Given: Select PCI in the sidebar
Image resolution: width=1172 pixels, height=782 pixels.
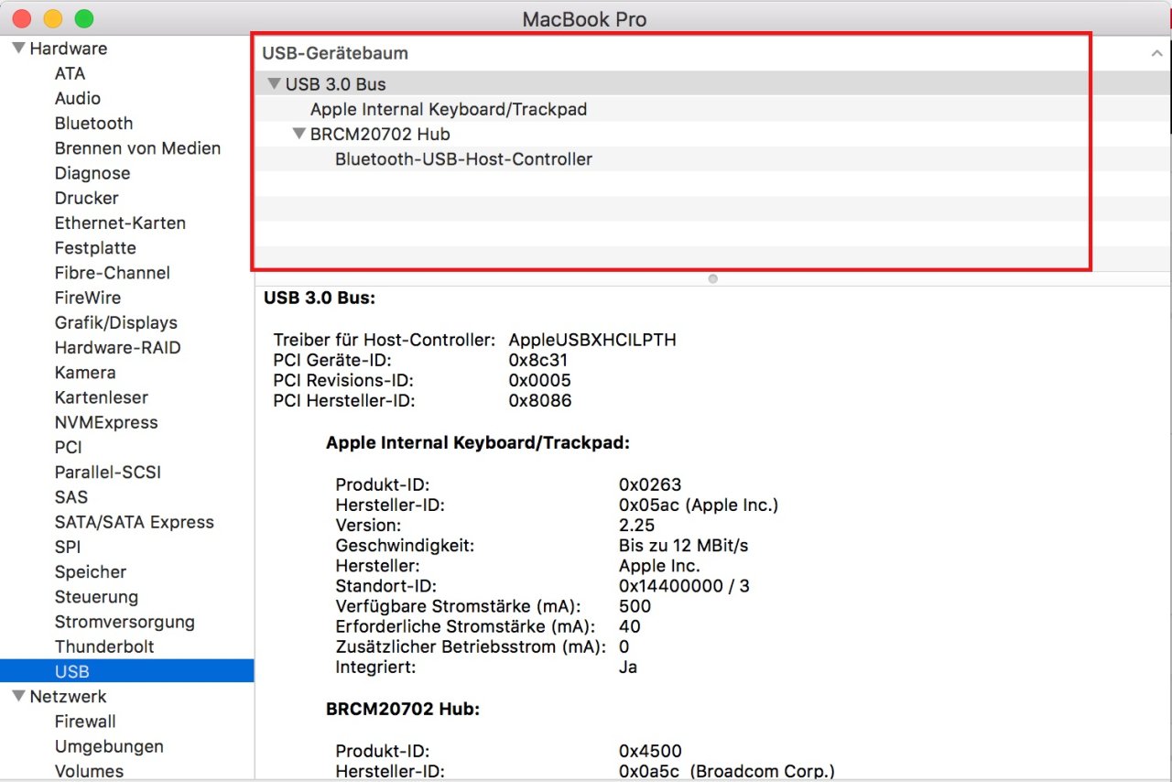Looking at the screenshot, I should click(x=68, y=447).
